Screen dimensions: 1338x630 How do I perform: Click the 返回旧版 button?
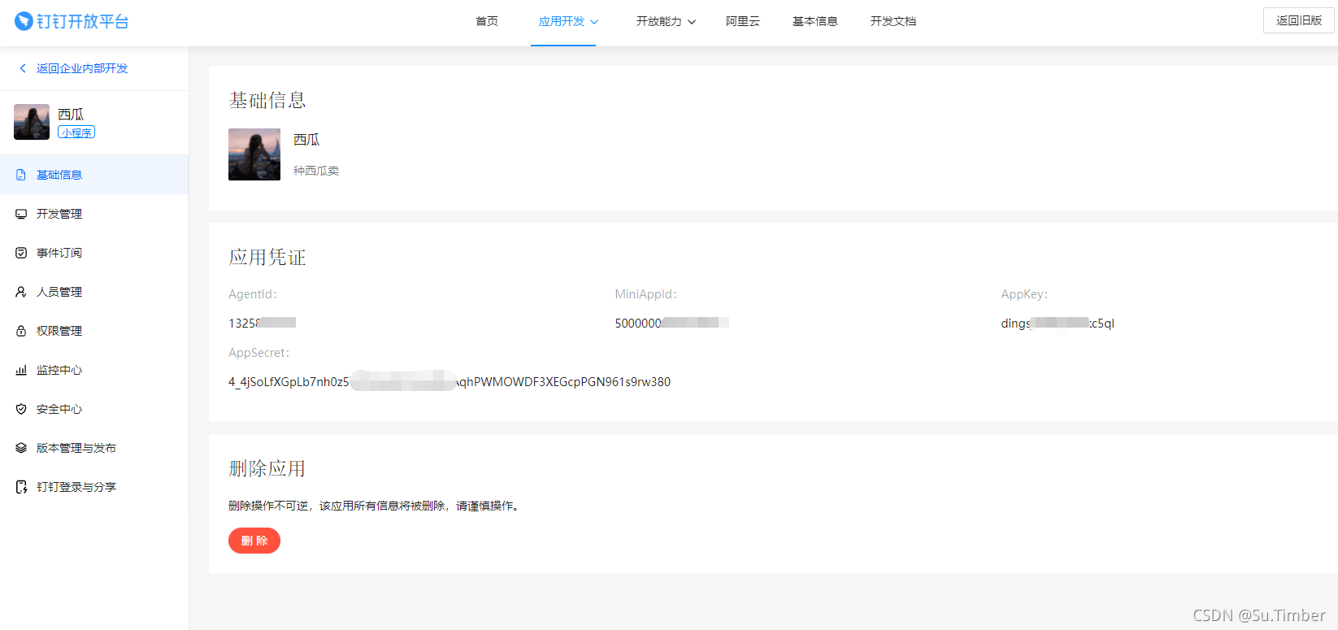(1299, 20)
